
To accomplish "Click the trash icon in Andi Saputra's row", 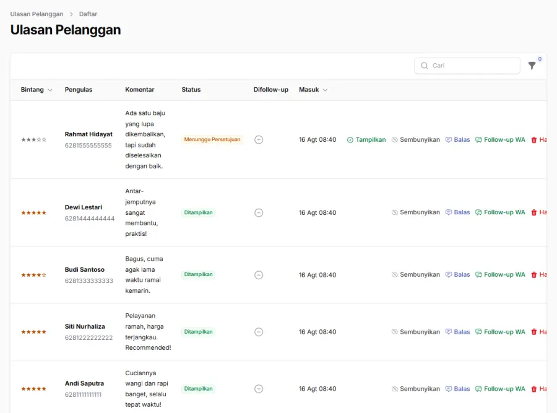I will point(534,389).
